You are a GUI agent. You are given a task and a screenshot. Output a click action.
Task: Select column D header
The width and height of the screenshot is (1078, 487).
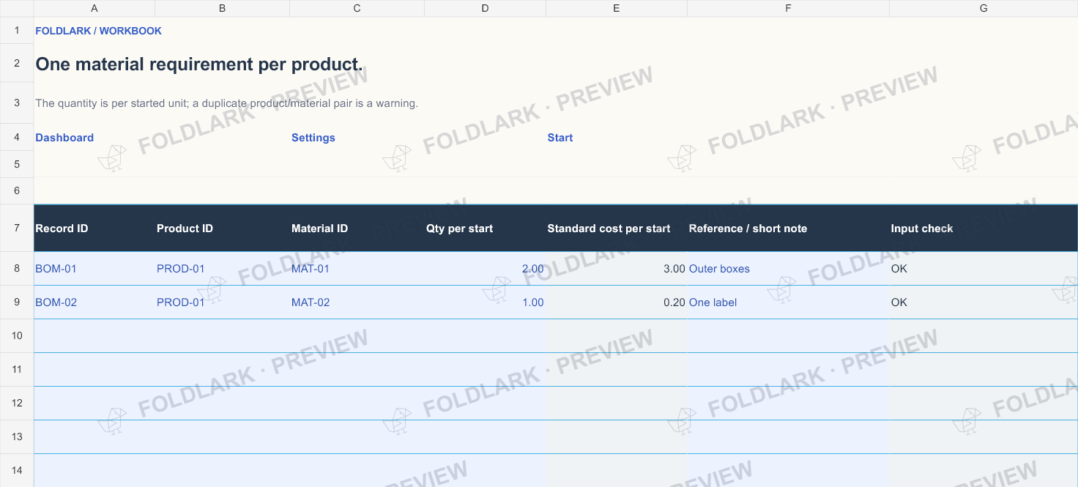486,8
